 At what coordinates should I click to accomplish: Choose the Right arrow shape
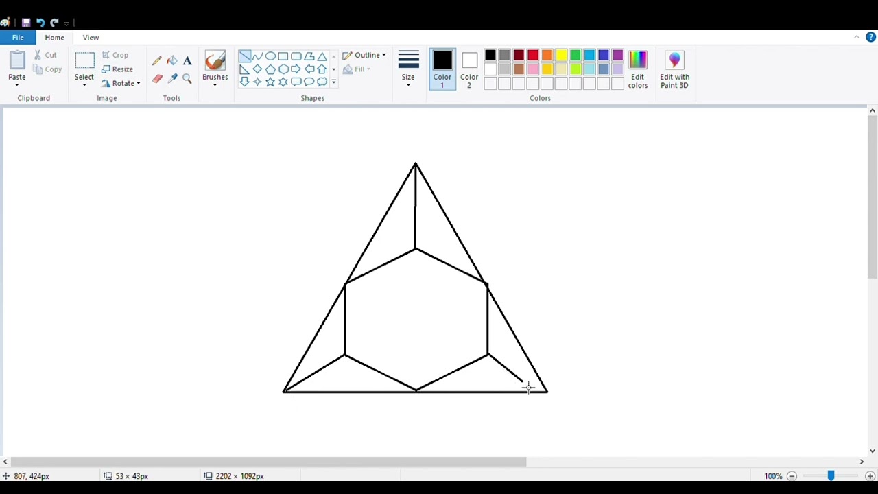click(296, 69)
